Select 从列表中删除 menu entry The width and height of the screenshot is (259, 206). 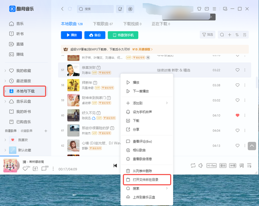coord(147,171)
